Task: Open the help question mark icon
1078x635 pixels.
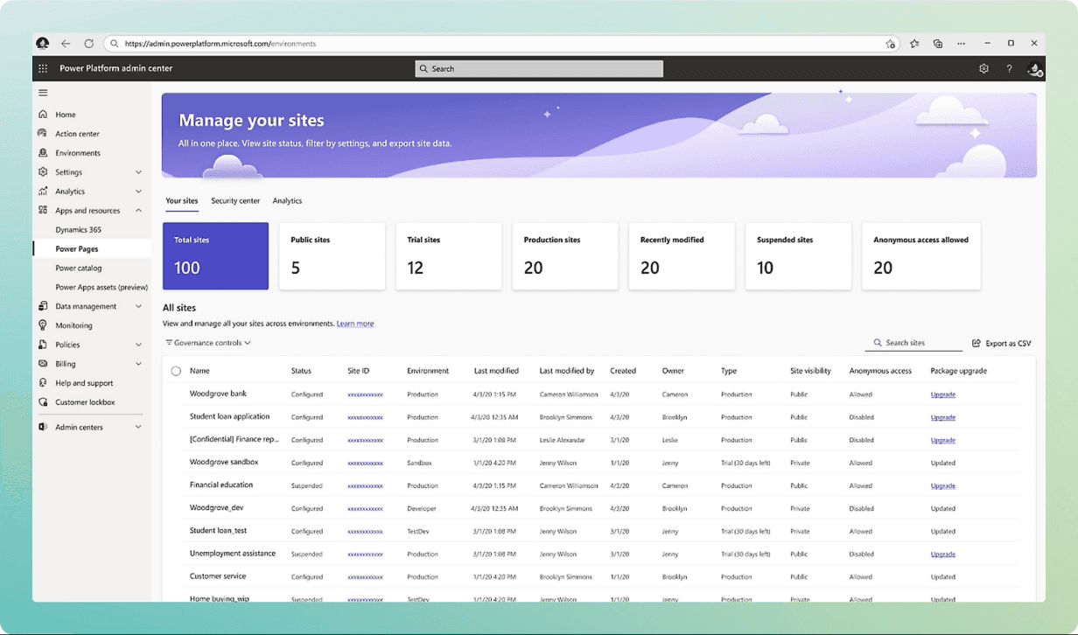Action: (x=1009, y=68)
